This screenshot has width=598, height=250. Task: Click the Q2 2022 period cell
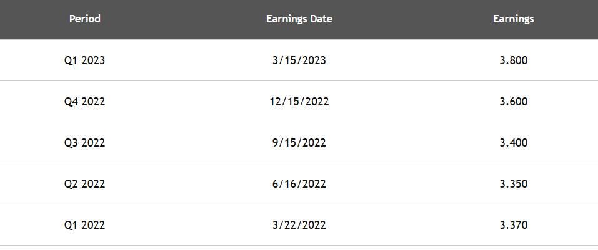point(84,184)
